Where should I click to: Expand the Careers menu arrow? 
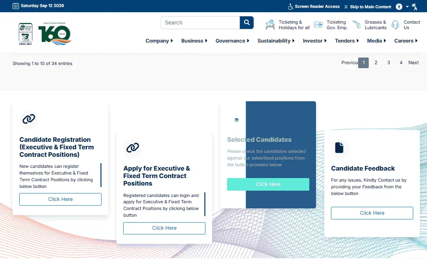tap(416, 41)
